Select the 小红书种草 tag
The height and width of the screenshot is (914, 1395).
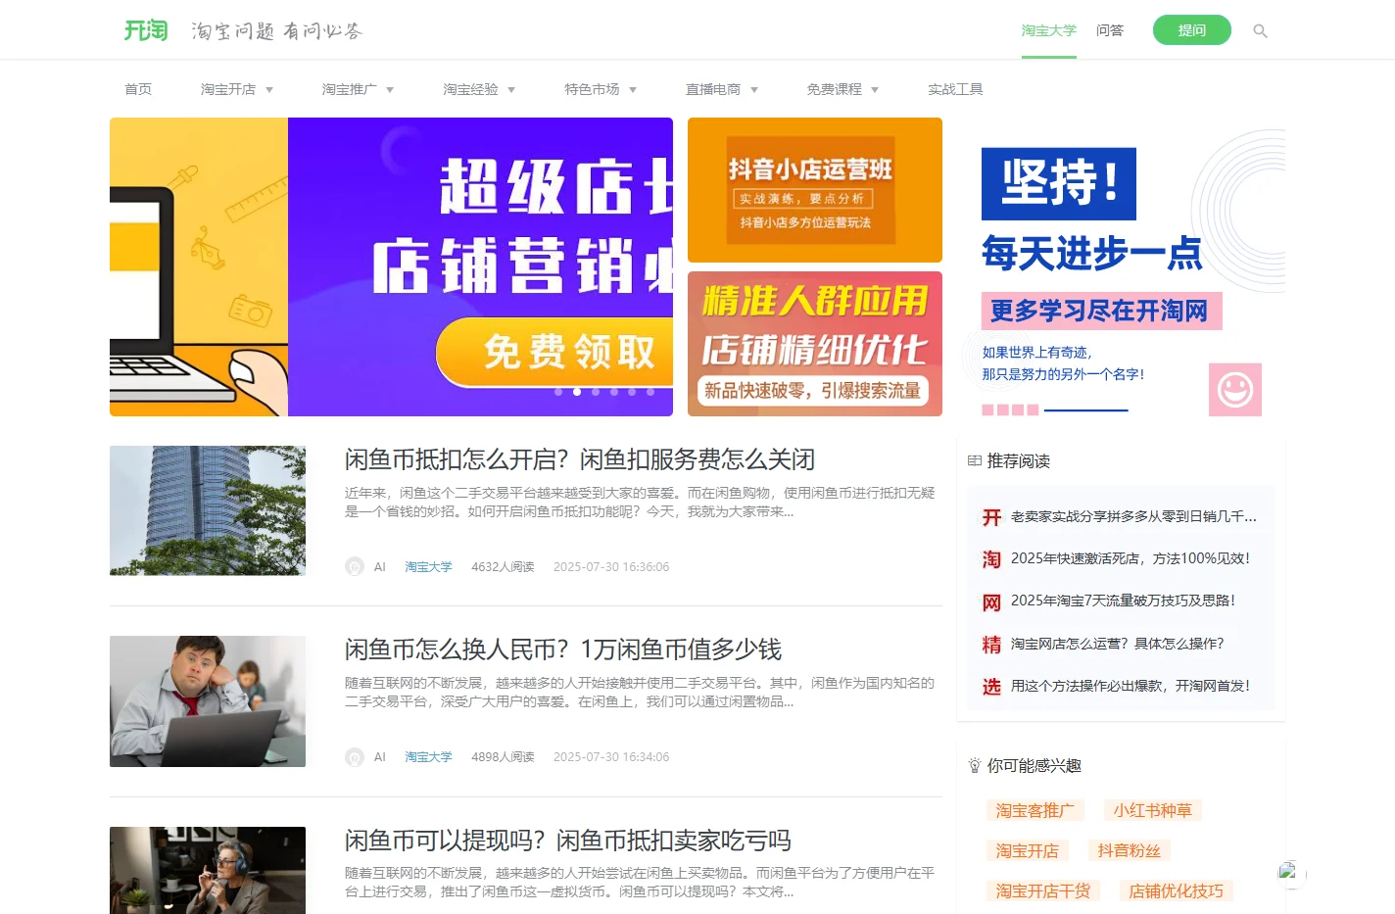coord(1152,810)
